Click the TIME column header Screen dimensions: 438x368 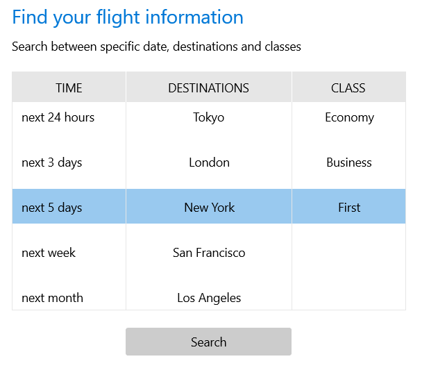tap(69, 87)
